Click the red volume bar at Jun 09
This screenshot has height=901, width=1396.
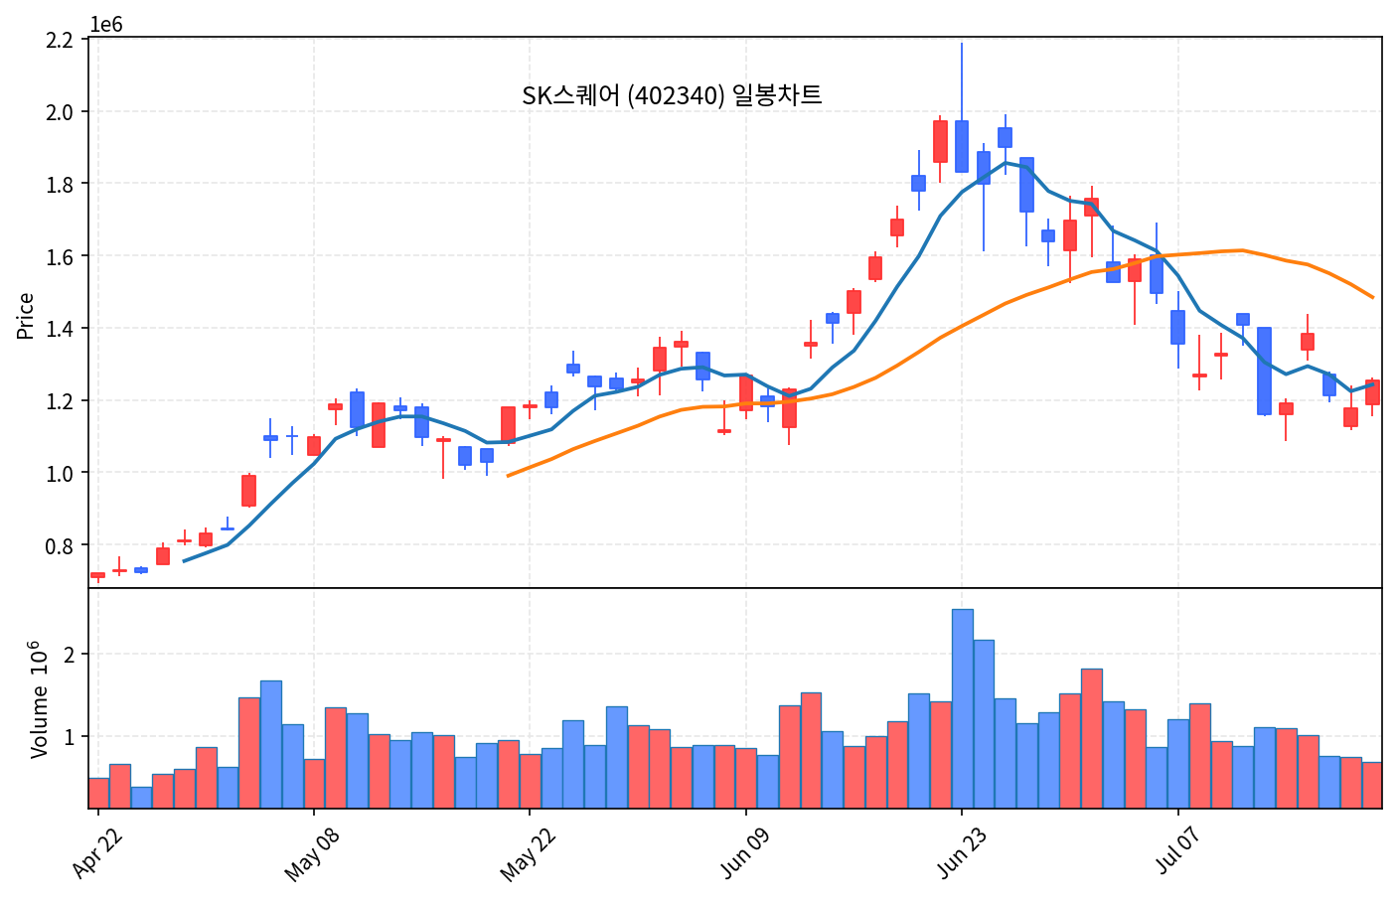[746, 778]
